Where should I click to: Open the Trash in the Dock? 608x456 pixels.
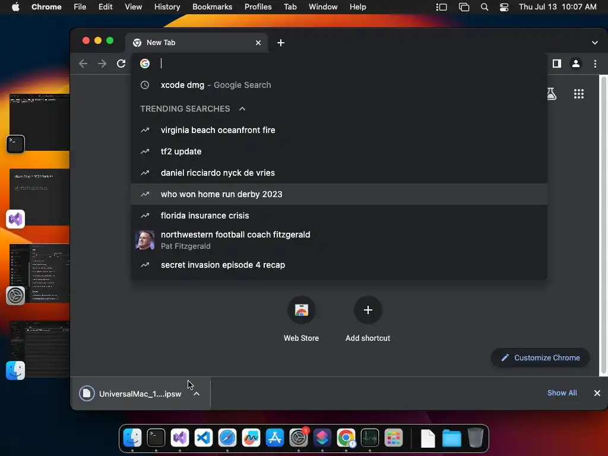pos(476,438)
